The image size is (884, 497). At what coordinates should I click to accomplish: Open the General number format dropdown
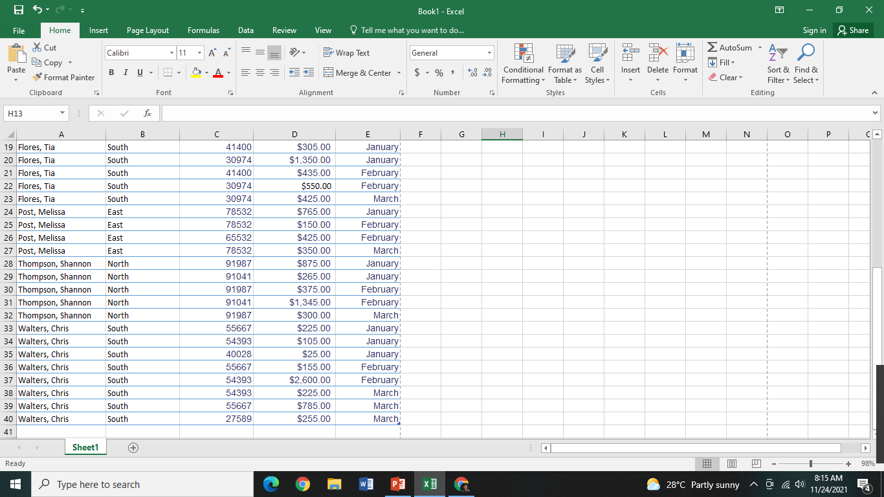click(490, 53)
